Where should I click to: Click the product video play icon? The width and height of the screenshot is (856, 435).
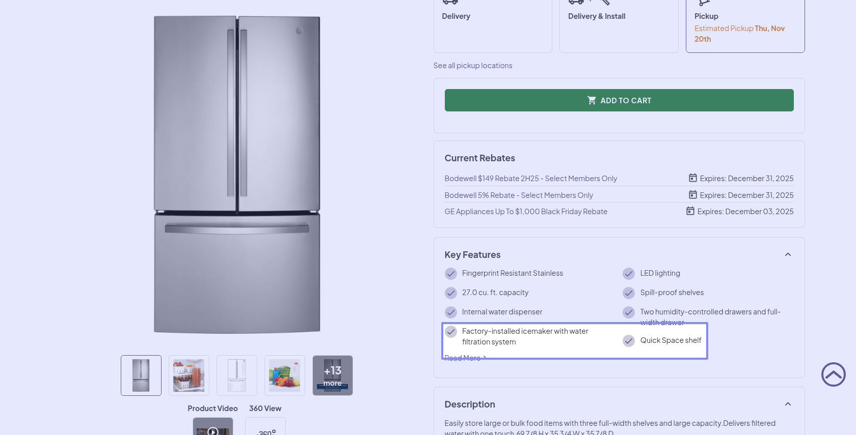(x=213, y=430)
